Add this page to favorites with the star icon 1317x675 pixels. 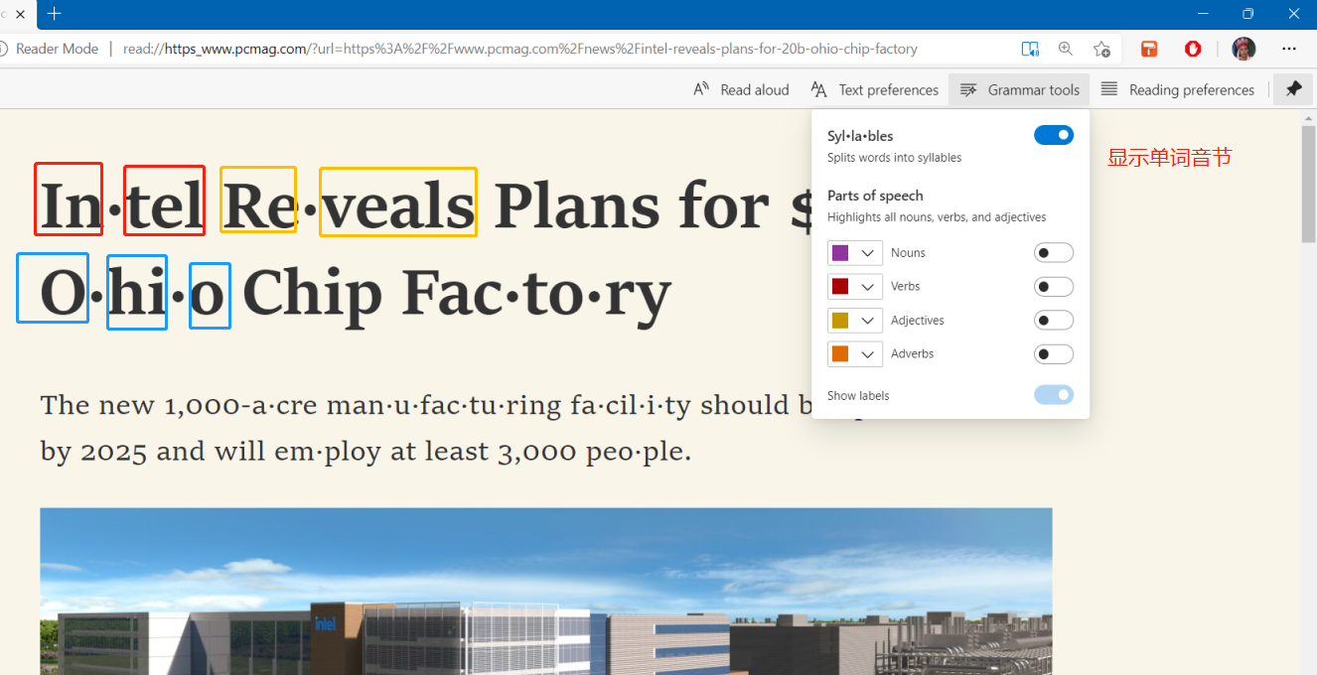click(1101, 49)
